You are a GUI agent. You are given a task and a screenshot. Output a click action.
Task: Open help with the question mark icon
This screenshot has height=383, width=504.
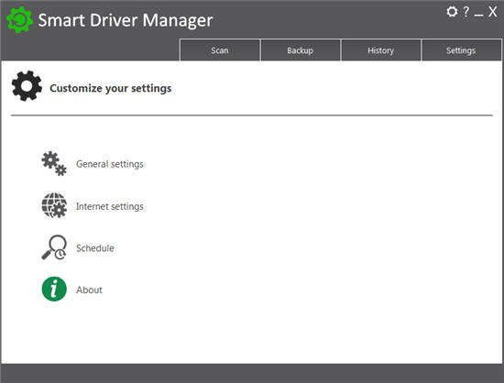[466, 12]
